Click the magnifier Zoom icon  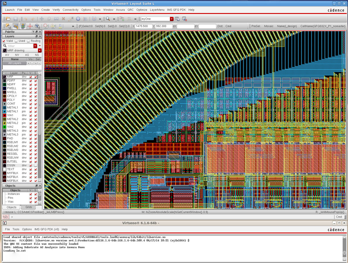pyautogui.click(x=108, y=19)
